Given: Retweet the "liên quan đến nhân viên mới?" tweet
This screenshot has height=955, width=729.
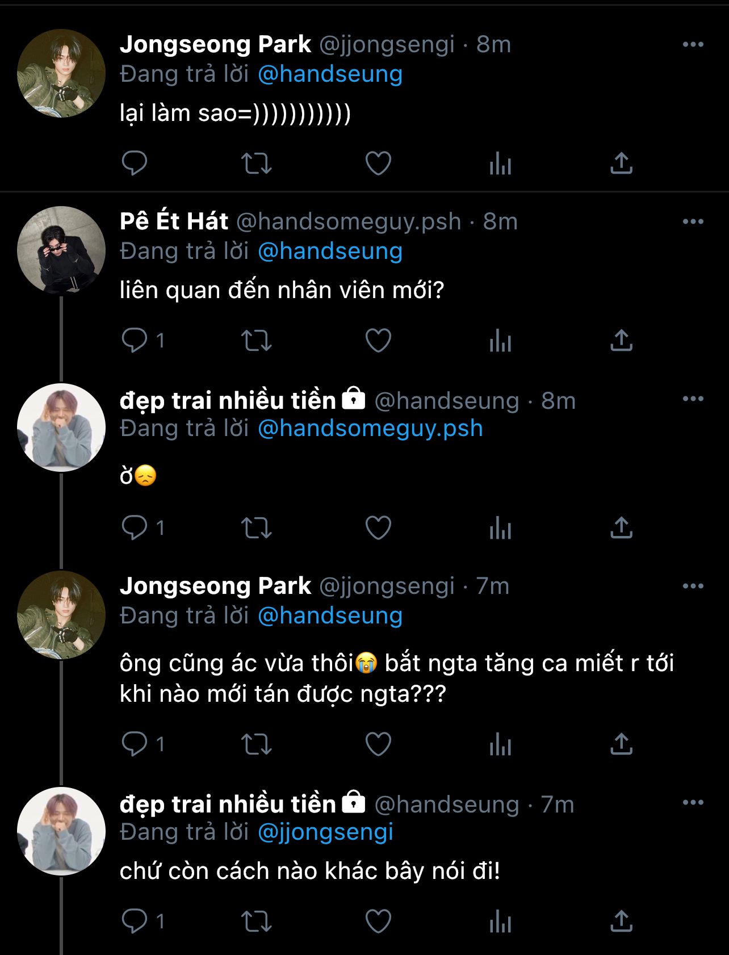Looking at the screenshot, I should (x=257, y=341).
